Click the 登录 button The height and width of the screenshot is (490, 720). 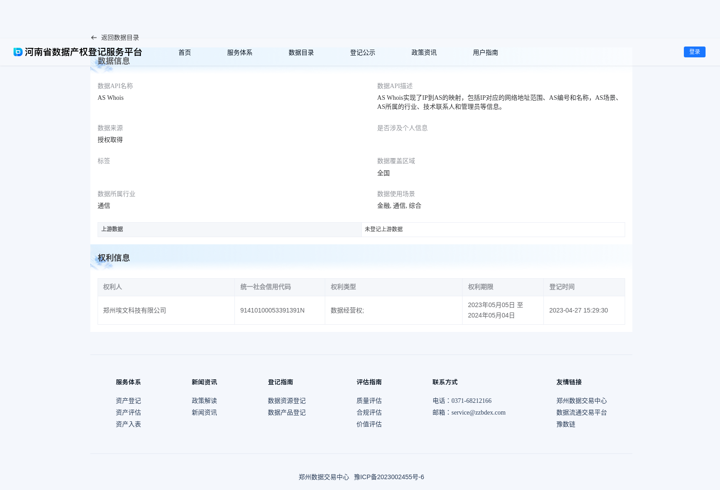coord(695,52)
